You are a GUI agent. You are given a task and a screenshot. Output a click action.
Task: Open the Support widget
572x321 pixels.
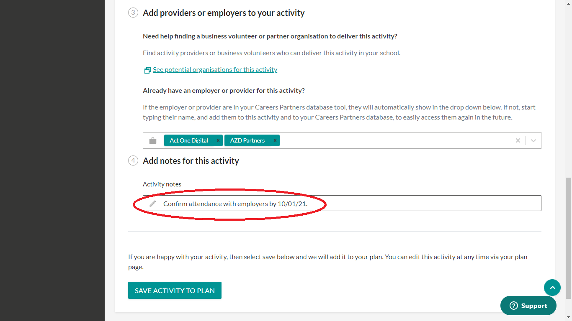(528, 306)
